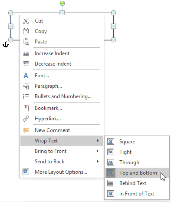Open the Hyperlink... entry
This screenshot has height=202, width=171.
62,119
